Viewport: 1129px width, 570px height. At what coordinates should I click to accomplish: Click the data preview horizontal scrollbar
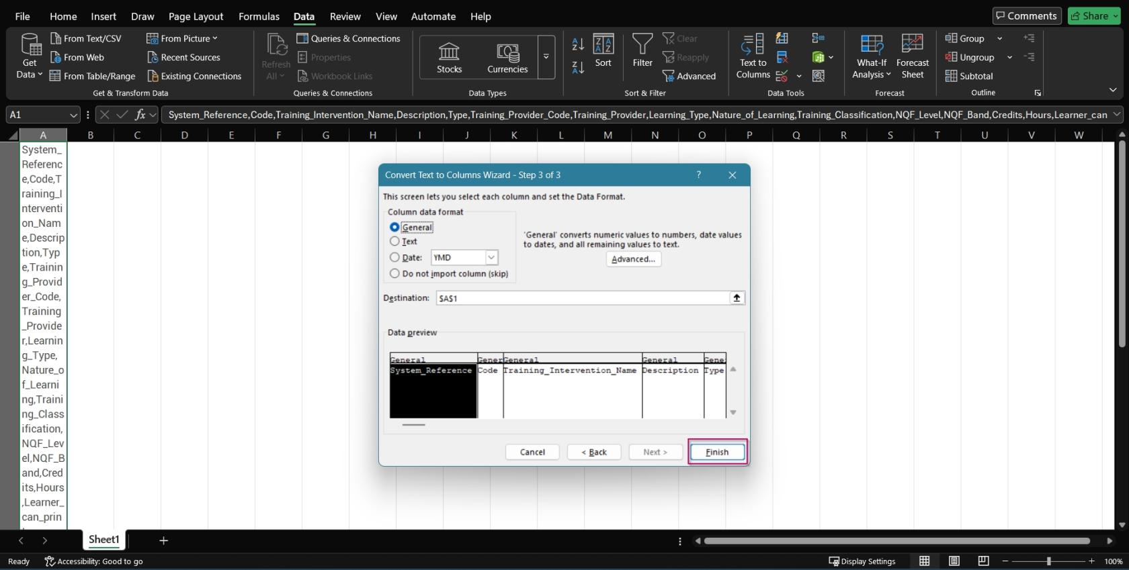413,424
